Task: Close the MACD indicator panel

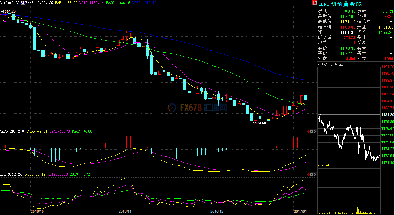Action: click(x=315, y=132)
